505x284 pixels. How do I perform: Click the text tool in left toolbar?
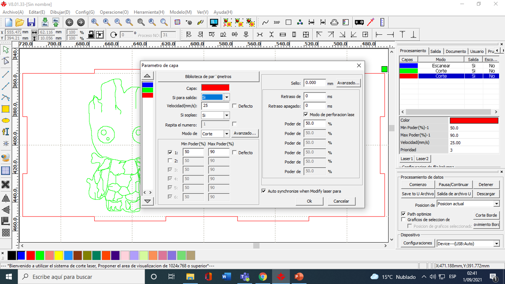pyautogui.click(x=6, y=132)
